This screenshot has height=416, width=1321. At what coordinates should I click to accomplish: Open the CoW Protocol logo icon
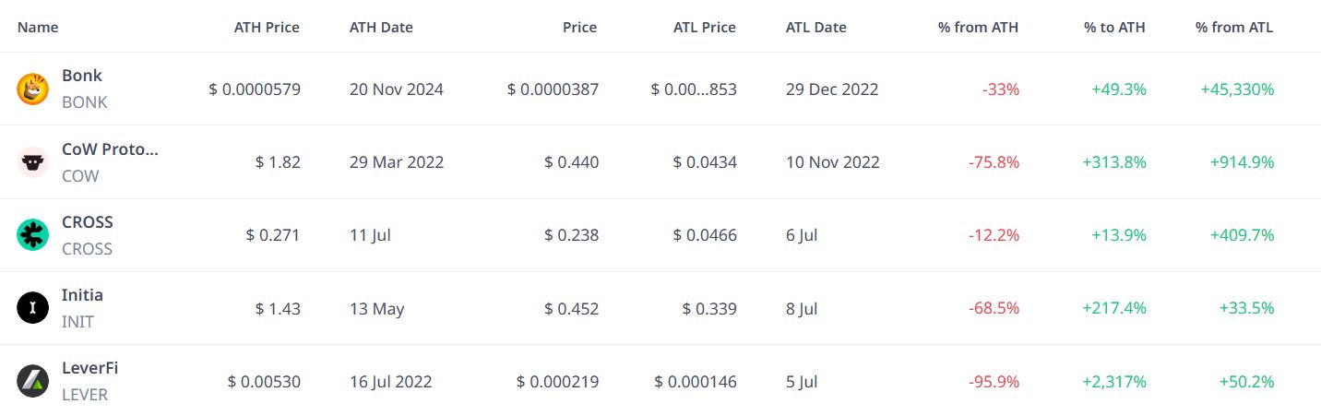point(32,162)
